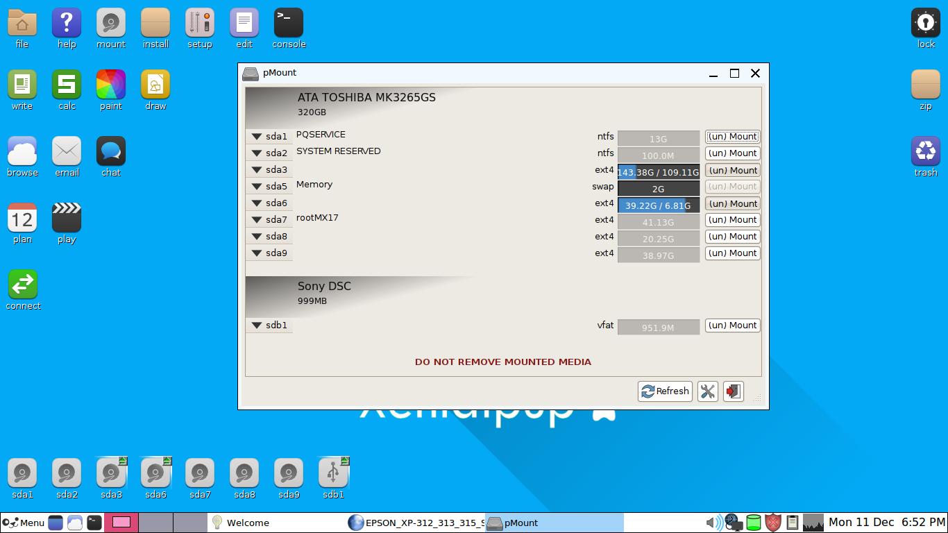Viewport: 948px width, 533px height.
Task: Open the email desktop icon
Action: pyautogui.click(x=67, y=157)
